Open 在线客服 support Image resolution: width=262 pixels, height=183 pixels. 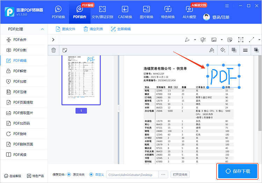tap(13, 176)
